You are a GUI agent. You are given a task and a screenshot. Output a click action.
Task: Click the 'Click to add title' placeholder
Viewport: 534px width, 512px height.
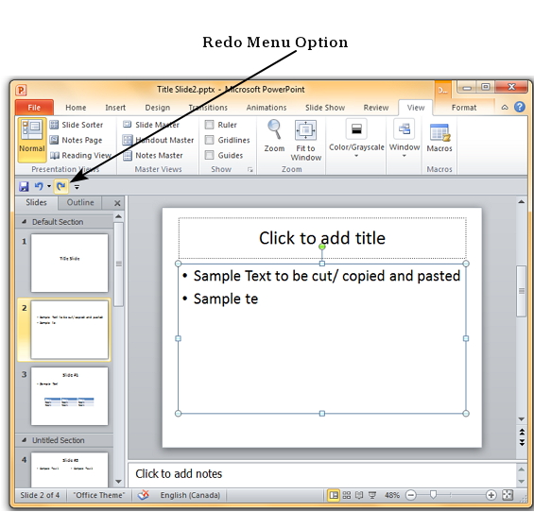[322, 238]
